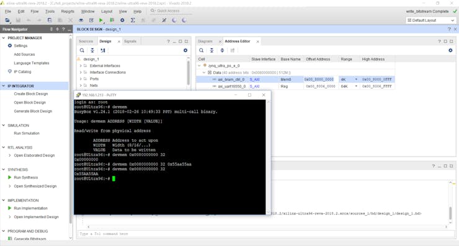Collapse the RTL ANALYSIS section

pyautogui.click(x=4, y=147)
